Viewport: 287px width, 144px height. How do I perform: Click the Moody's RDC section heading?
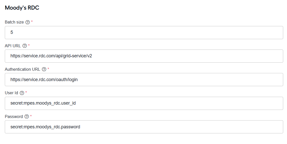[22, 8]
